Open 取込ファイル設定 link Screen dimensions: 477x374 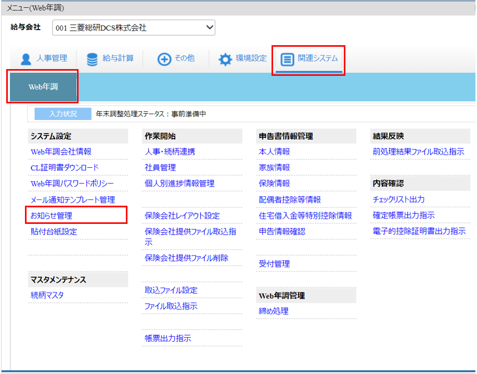[x=171, y=290]
